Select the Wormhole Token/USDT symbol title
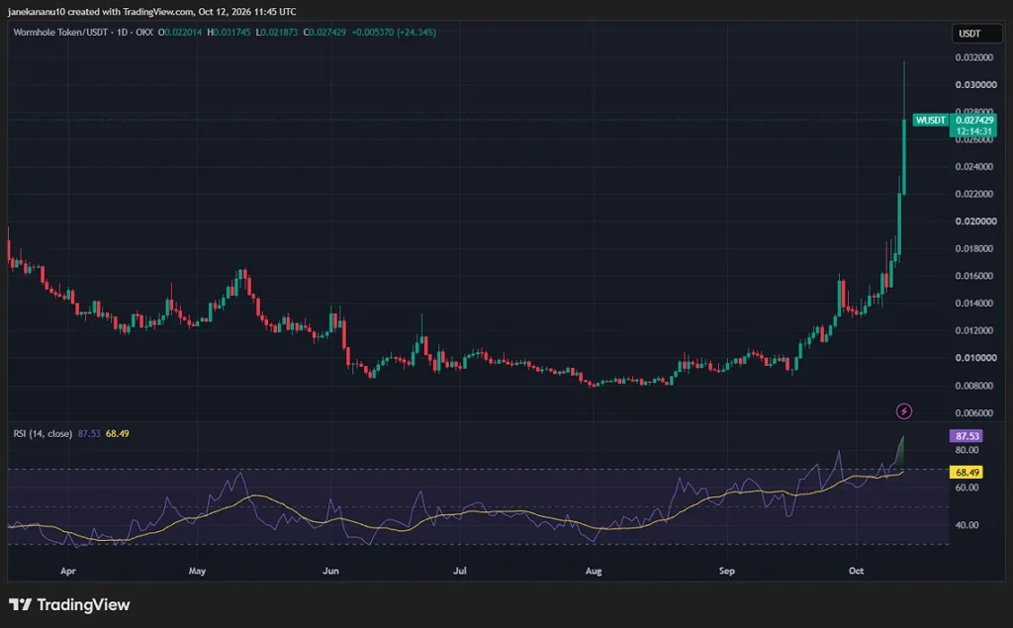Viewport: 1013px width, 628px height. coord(60,32)
